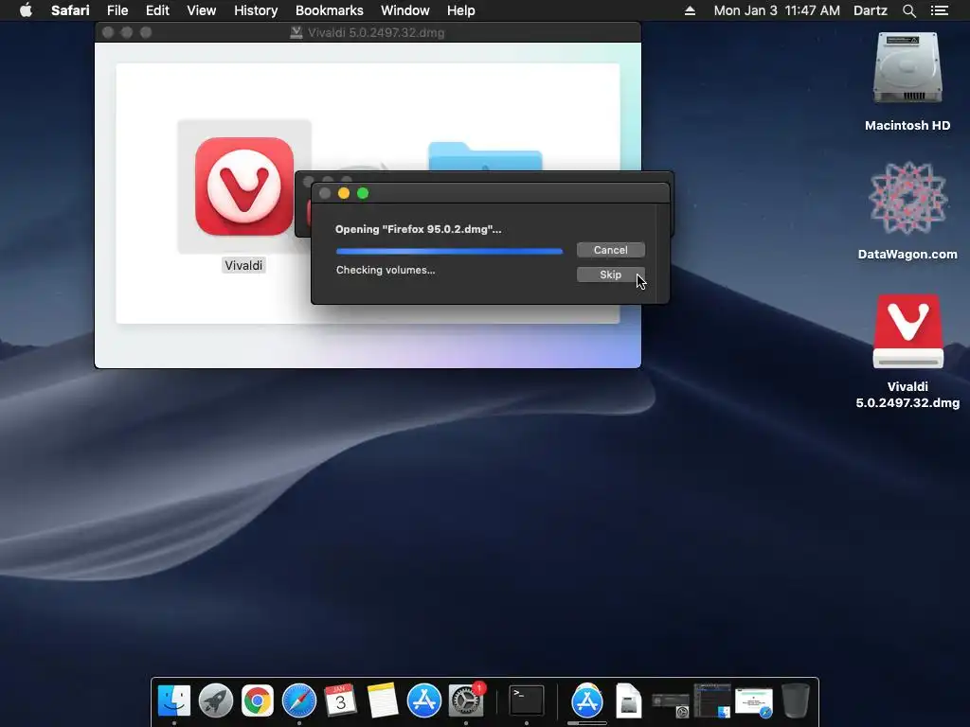Click the date and time in menu bar
Image resolution: width=970 pixels, height=727 pixels.
(777, 10)
